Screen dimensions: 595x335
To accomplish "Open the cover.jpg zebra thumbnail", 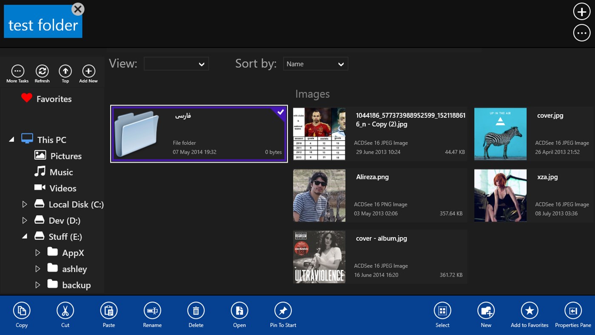I will (500, 134).
